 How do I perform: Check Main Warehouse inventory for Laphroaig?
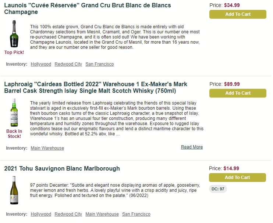(x=47, y=148)
